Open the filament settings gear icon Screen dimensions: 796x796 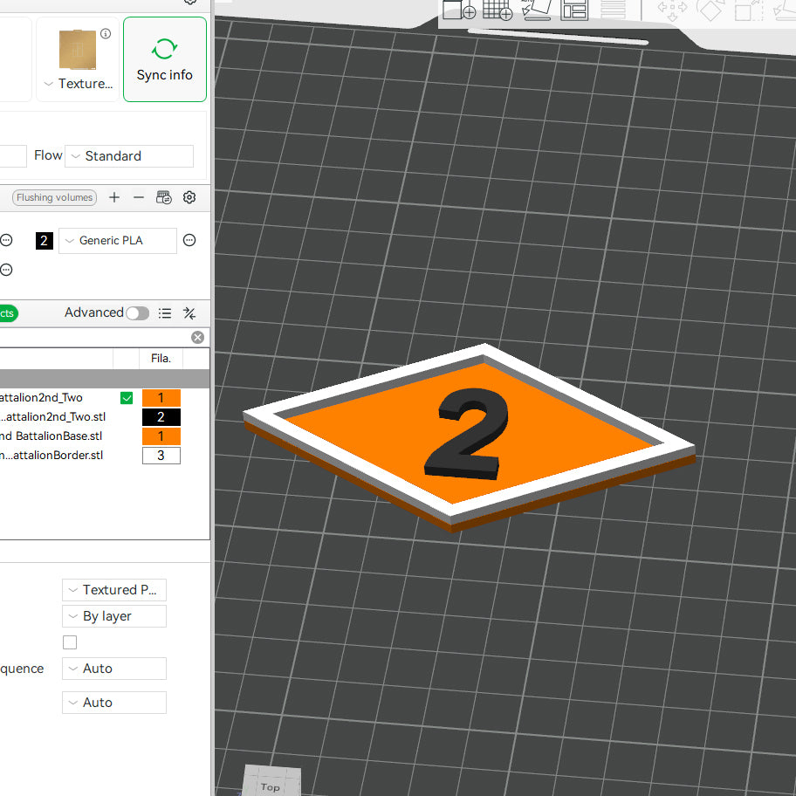click(189, 197)
